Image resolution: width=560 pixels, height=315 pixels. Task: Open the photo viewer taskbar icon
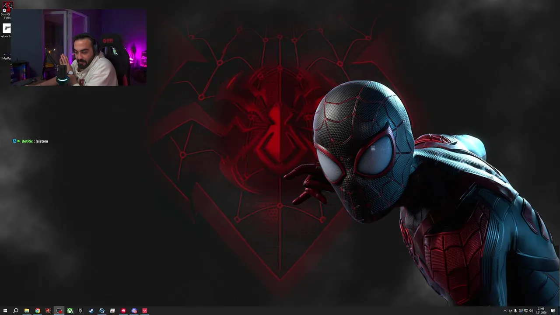(112, 311)
